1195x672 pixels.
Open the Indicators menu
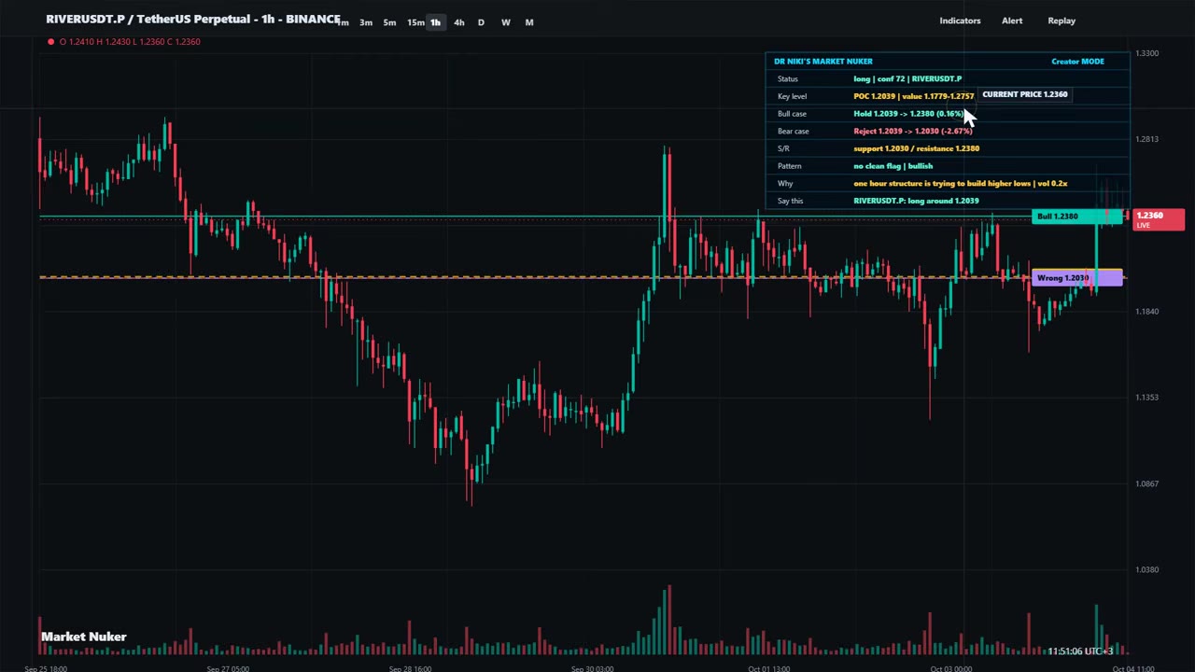tap(960, 21)
